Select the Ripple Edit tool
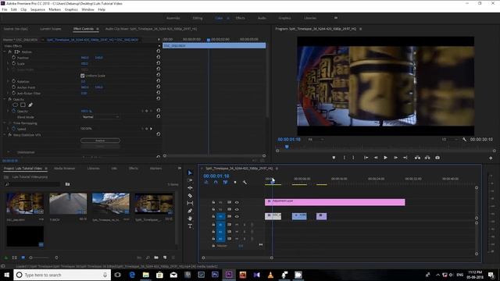 (190, 188)
